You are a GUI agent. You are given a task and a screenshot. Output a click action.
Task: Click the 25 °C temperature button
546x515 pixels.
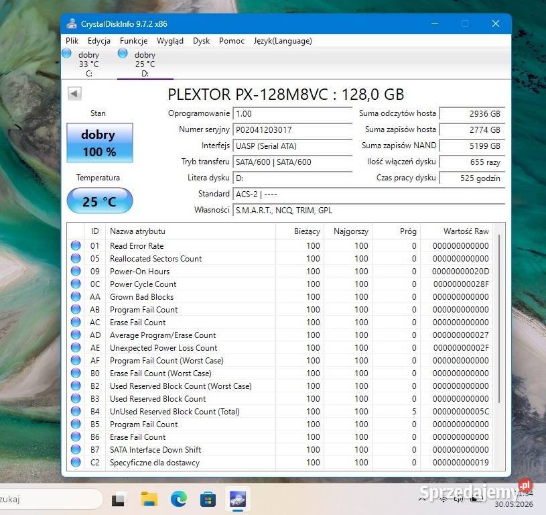click(x=100, y=201)
